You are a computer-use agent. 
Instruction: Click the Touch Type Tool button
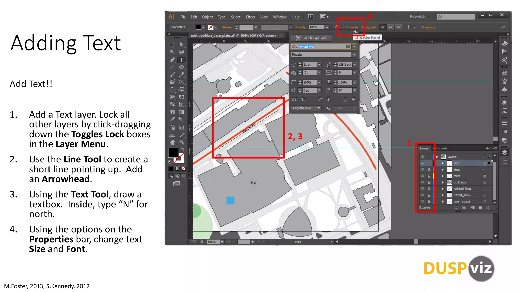[311, 38]
